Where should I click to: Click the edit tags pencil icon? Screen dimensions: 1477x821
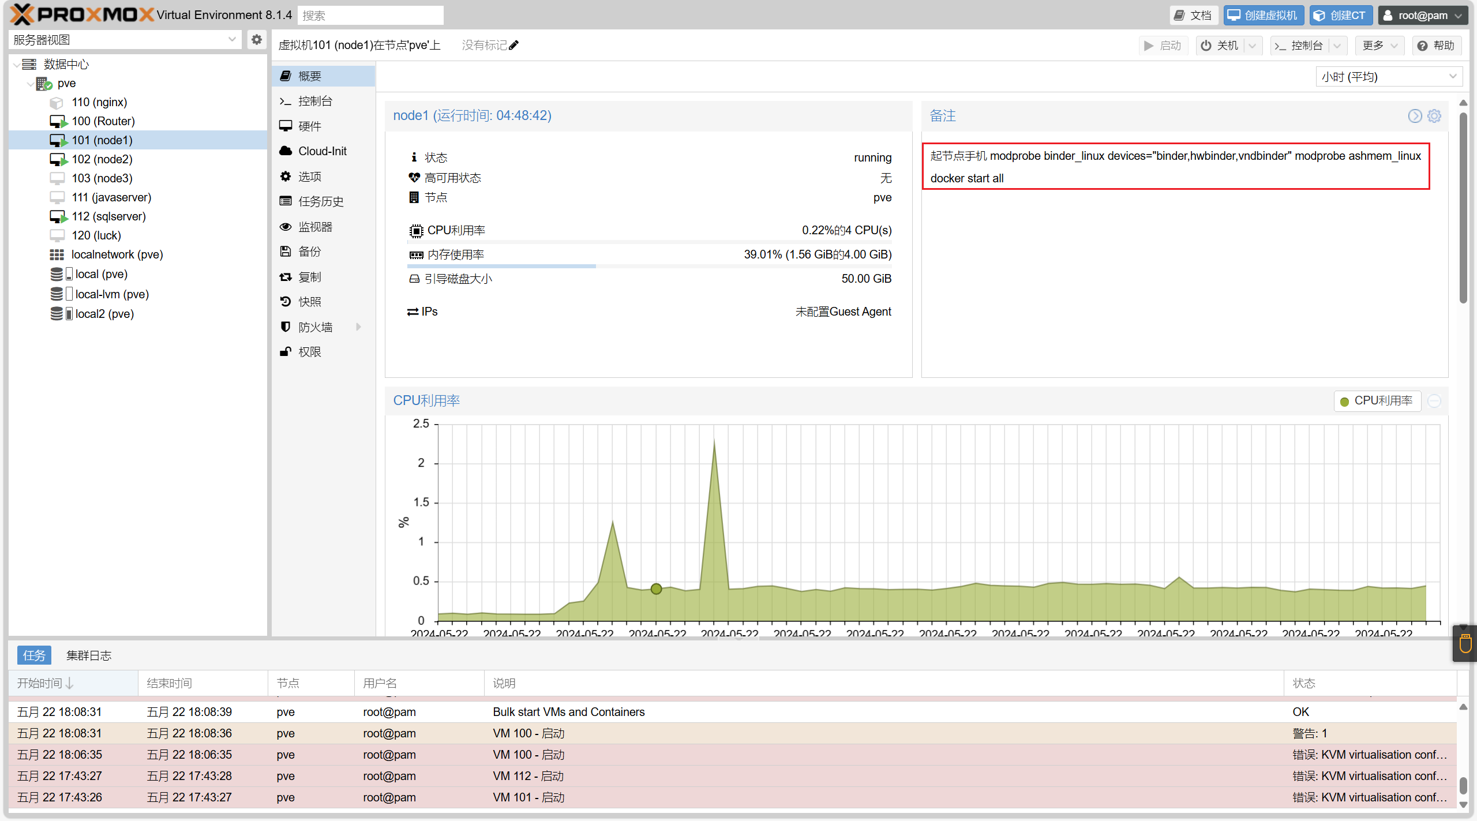[x=514, y=45]
